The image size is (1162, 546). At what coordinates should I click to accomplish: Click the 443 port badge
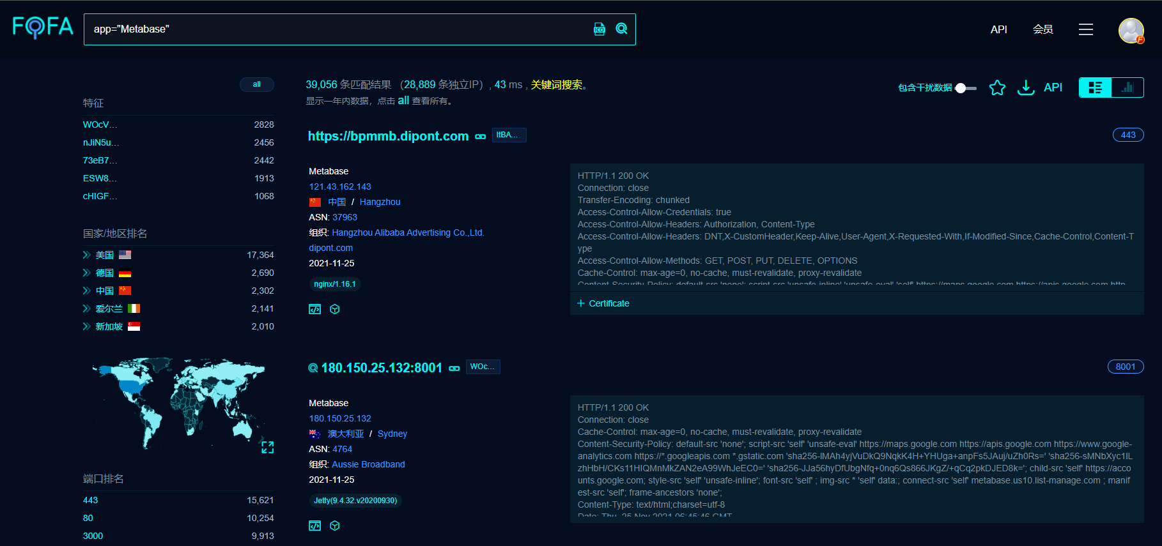pos(1128,135)
